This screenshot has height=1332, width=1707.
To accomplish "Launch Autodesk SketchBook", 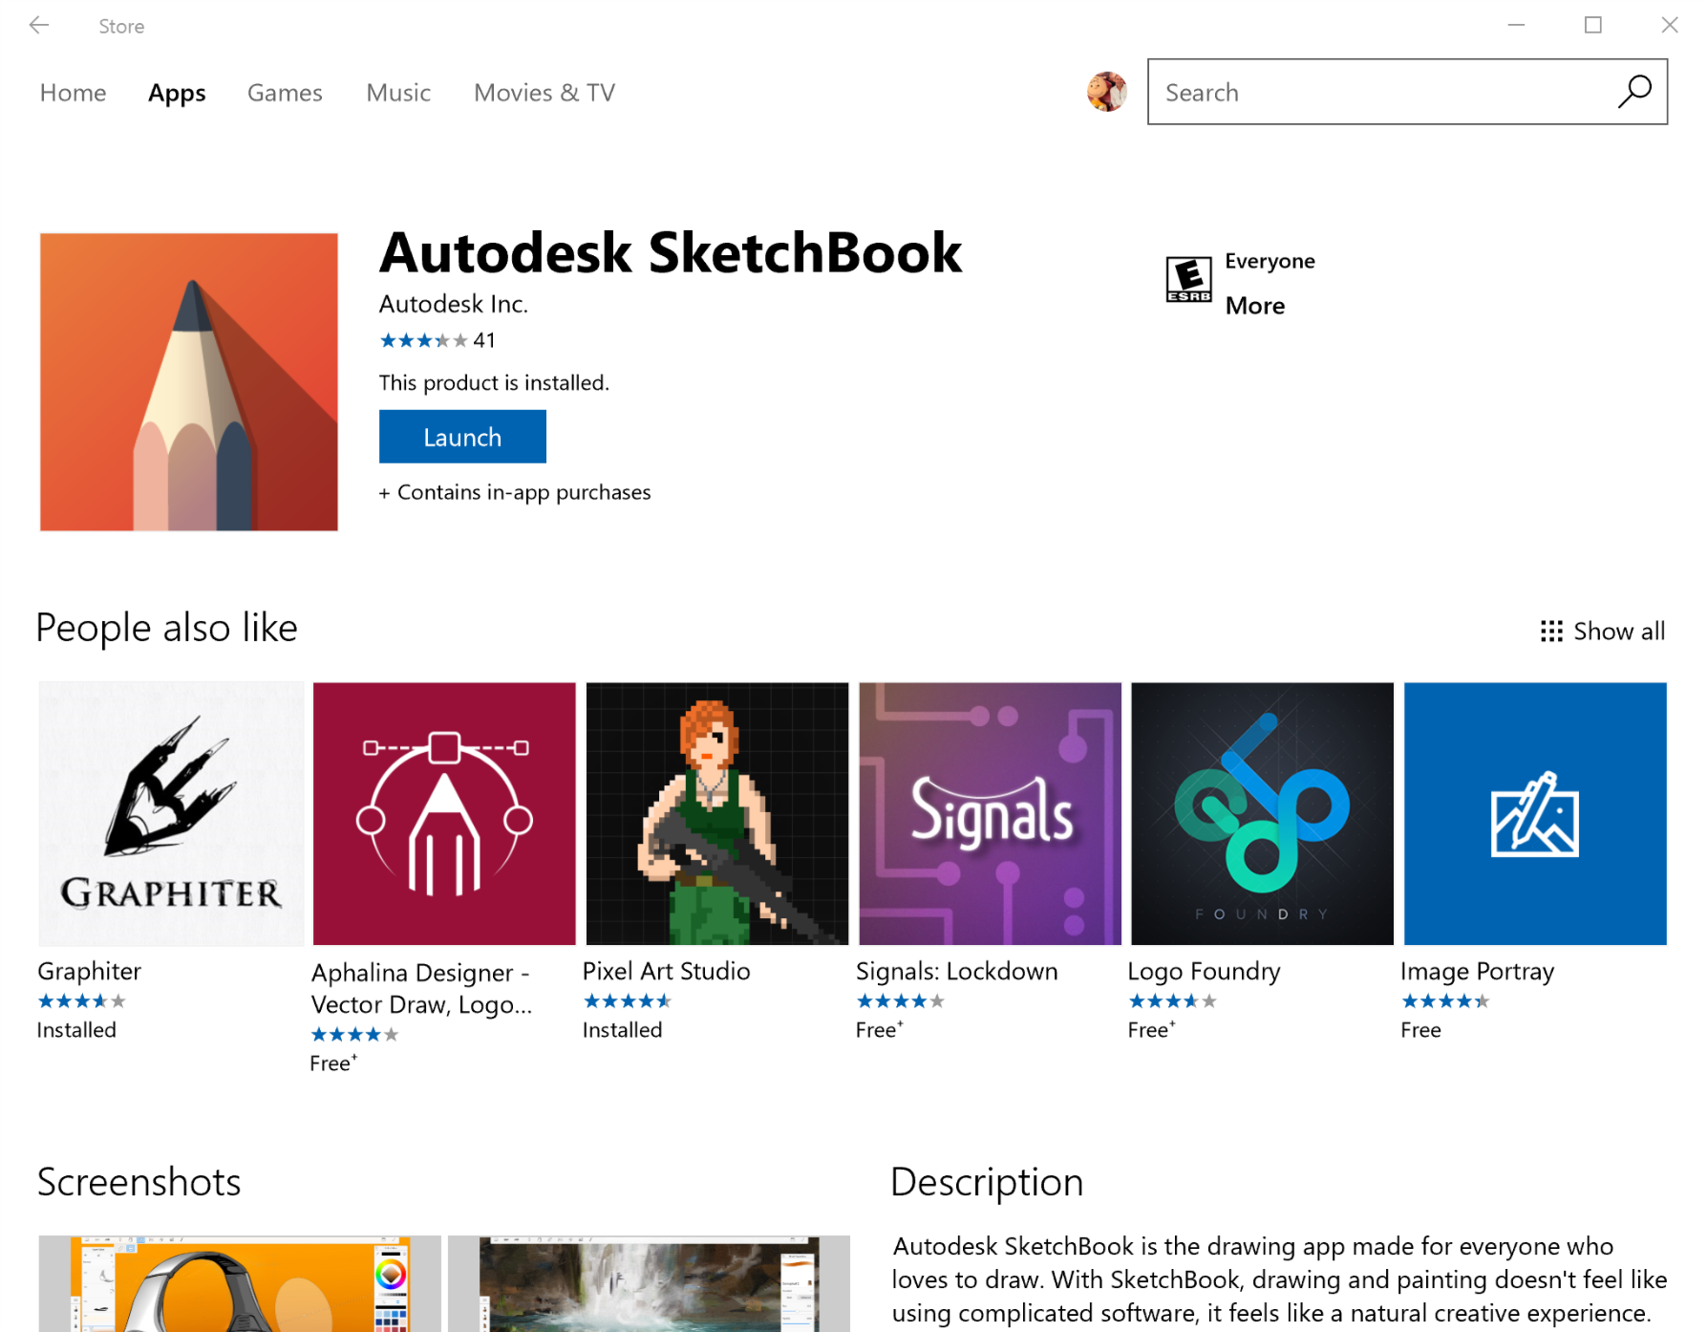I will click(462, 437).
